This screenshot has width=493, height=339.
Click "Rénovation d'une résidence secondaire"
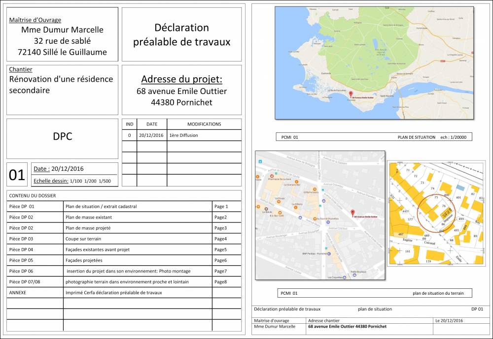pyautogui.click(x=61, y=85)
